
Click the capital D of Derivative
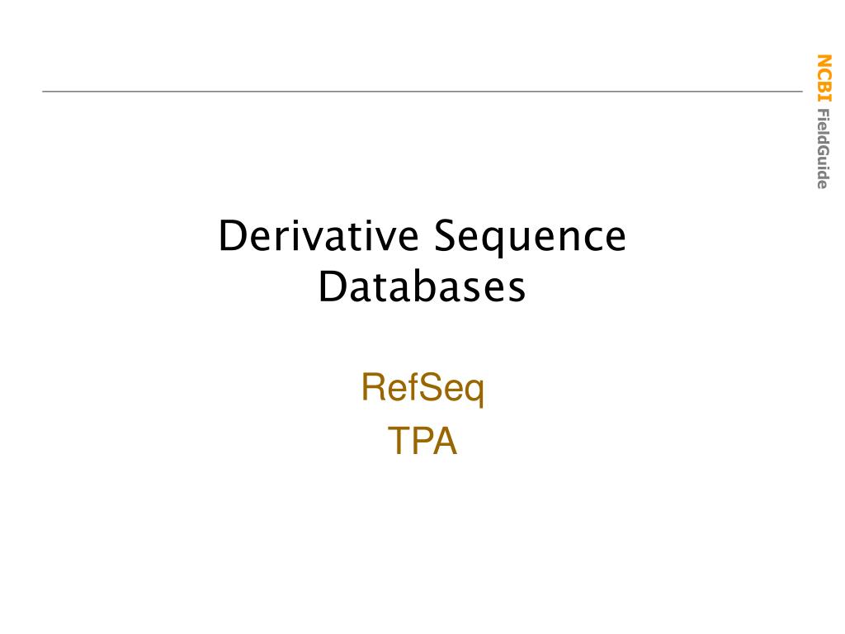[232, 235]
